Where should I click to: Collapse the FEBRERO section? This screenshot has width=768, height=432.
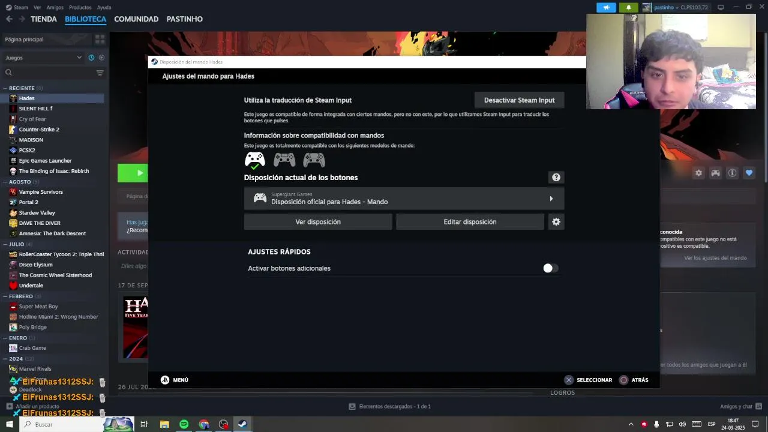pyautogui.click(x=5, y=296)
